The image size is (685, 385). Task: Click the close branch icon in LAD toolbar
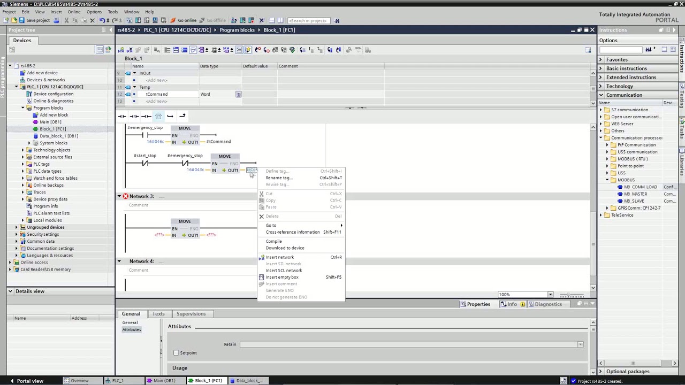pyautogui.click(x=182, y=116)
